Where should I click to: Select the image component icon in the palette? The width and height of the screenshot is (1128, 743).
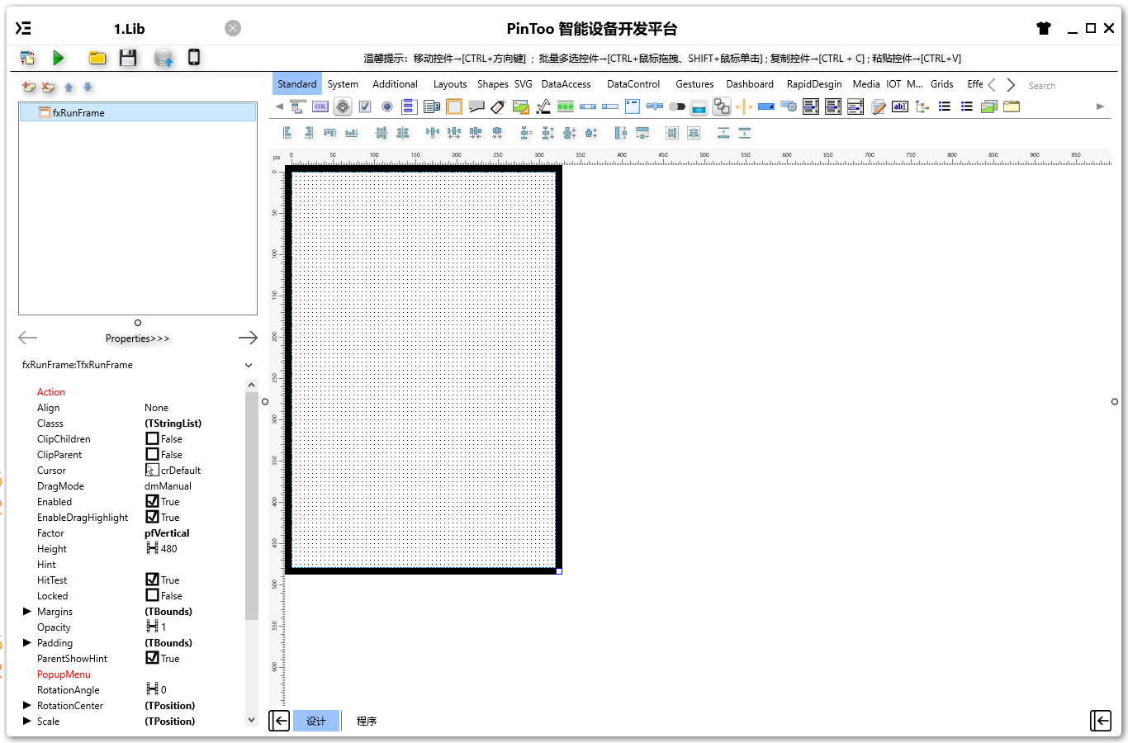(x=520, y=106)
